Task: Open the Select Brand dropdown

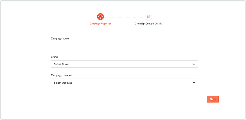Action: tap(125, 64)
